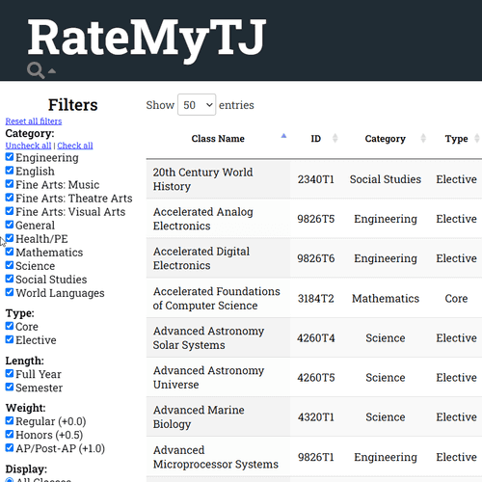
Task: Click the Uncheck all link
Action: (x=28, y=146)
